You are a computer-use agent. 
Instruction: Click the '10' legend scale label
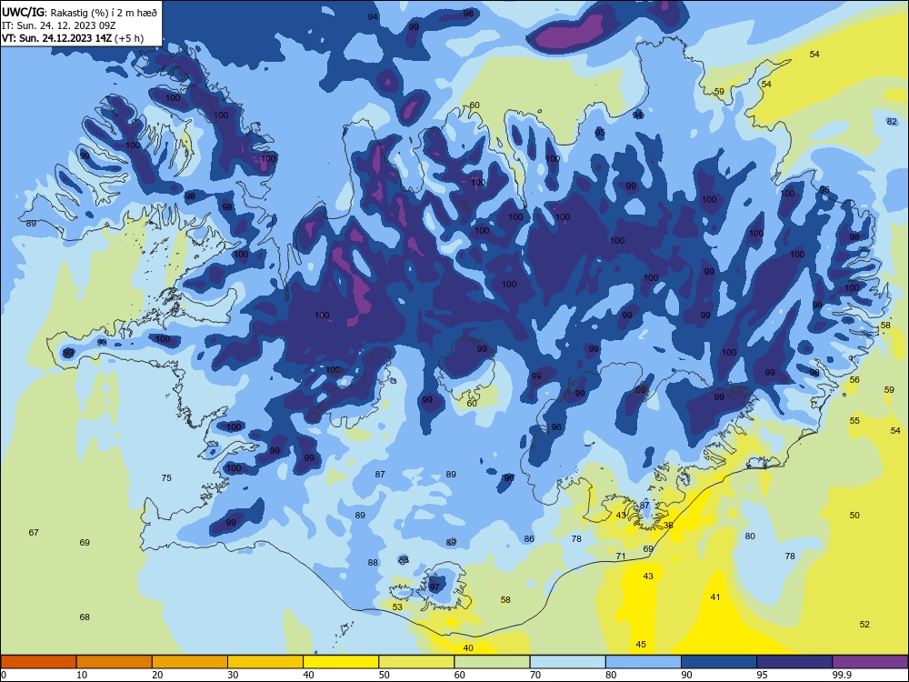tap(82, 675)
